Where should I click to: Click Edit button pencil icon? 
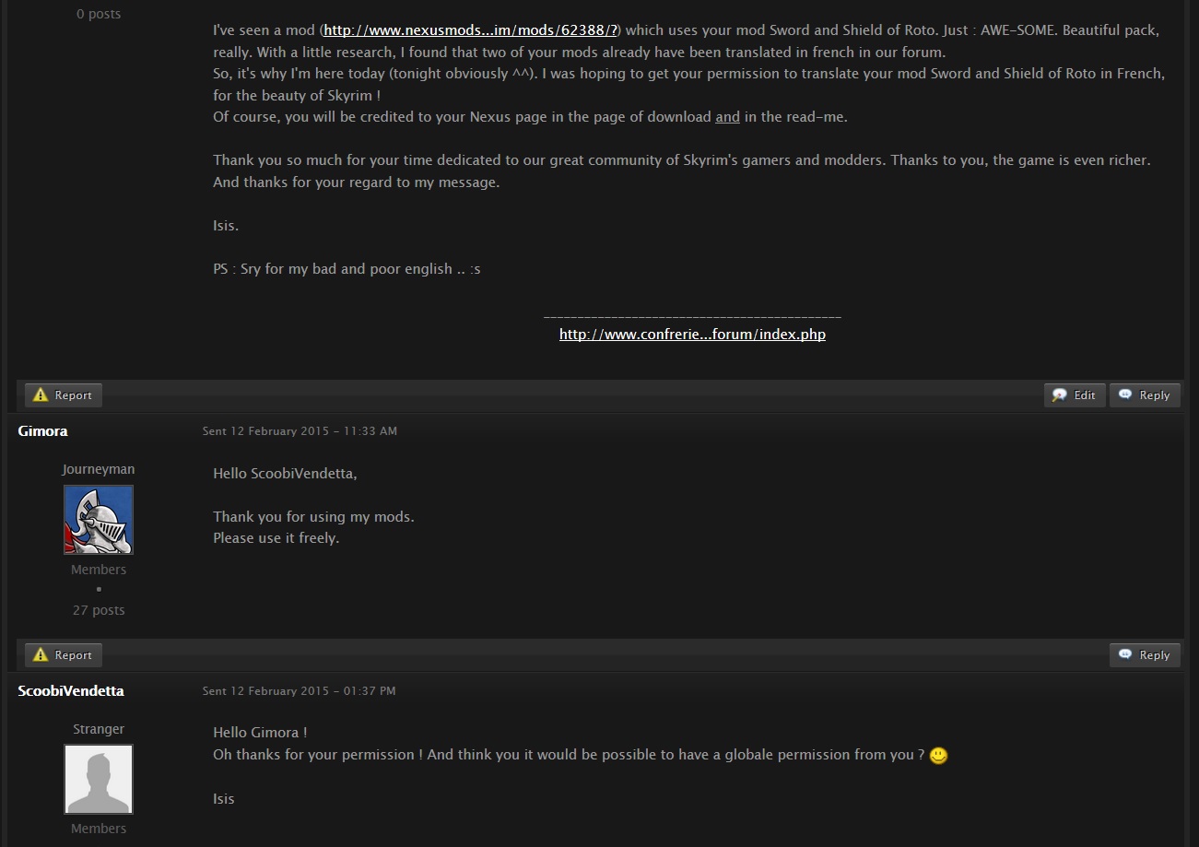tap(1060, 395)
